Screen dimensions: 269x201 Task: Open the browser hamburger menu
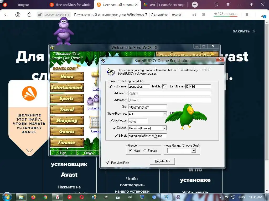point(228,5)
